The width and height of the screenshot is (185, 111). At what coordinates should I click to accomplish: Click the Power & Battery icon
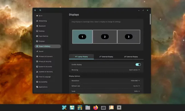(37, 46)
